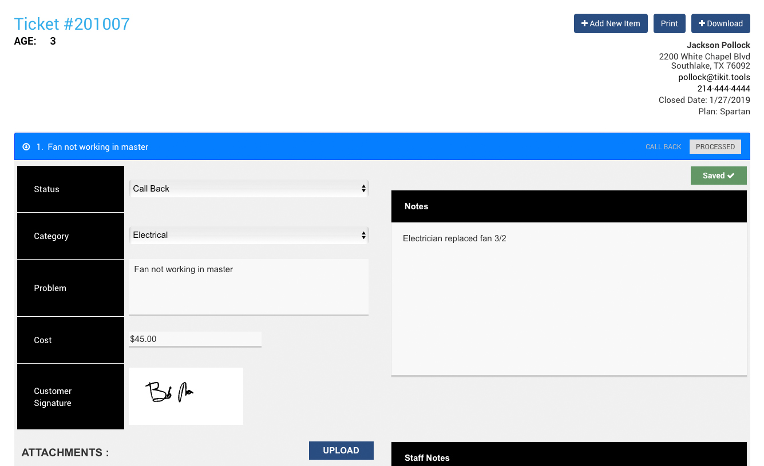Click the customer email pollock@tikit.tools

[714, 77]
